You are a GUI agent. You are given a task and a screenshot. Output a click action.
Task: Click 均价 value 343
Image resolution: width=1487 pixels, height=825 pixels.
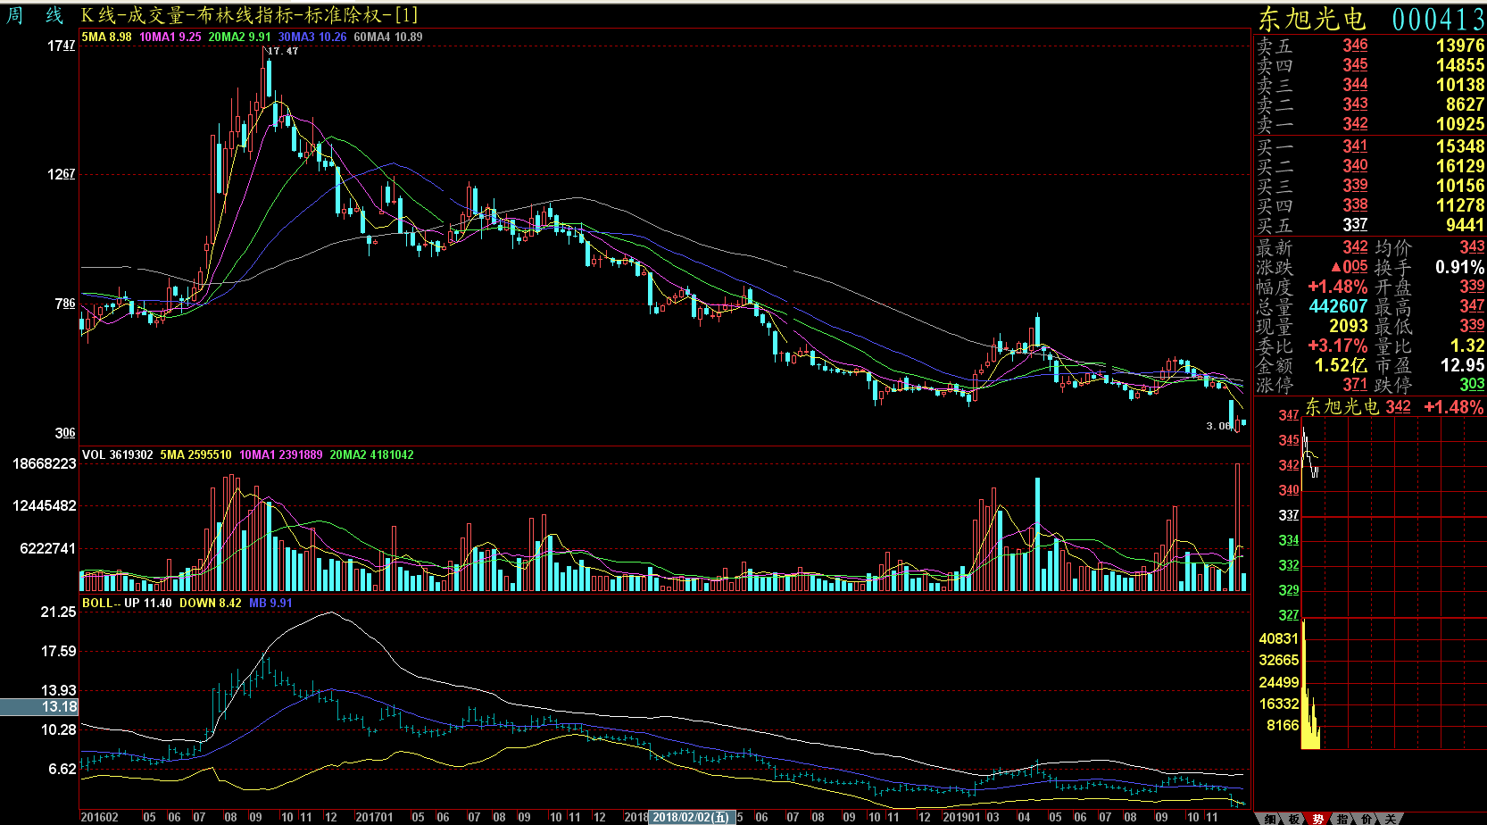click(1472, 247)
